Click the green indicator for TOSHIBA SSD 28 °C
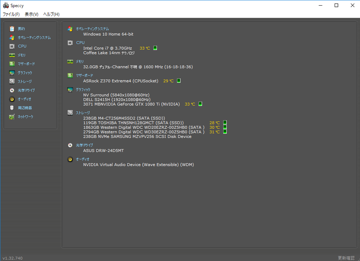Viewport: 360px width, 261px height. pos(225,123)
